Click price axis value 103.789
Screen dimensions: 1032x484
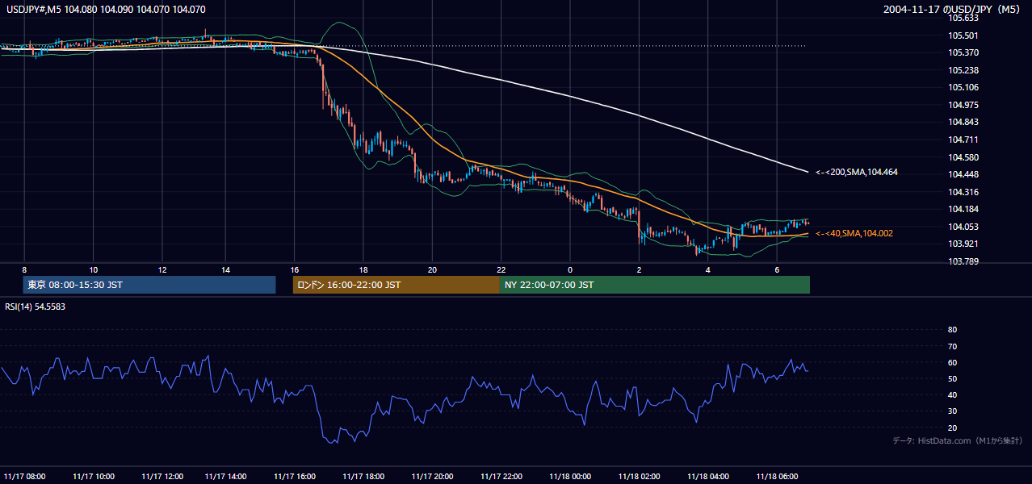click(963, 261)
